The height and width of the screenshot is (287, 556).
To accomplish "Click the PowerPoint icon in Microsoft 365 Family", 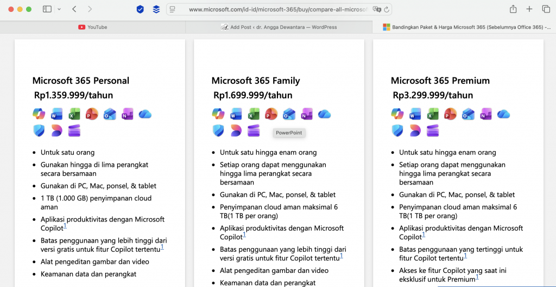I will coord(271,114).
